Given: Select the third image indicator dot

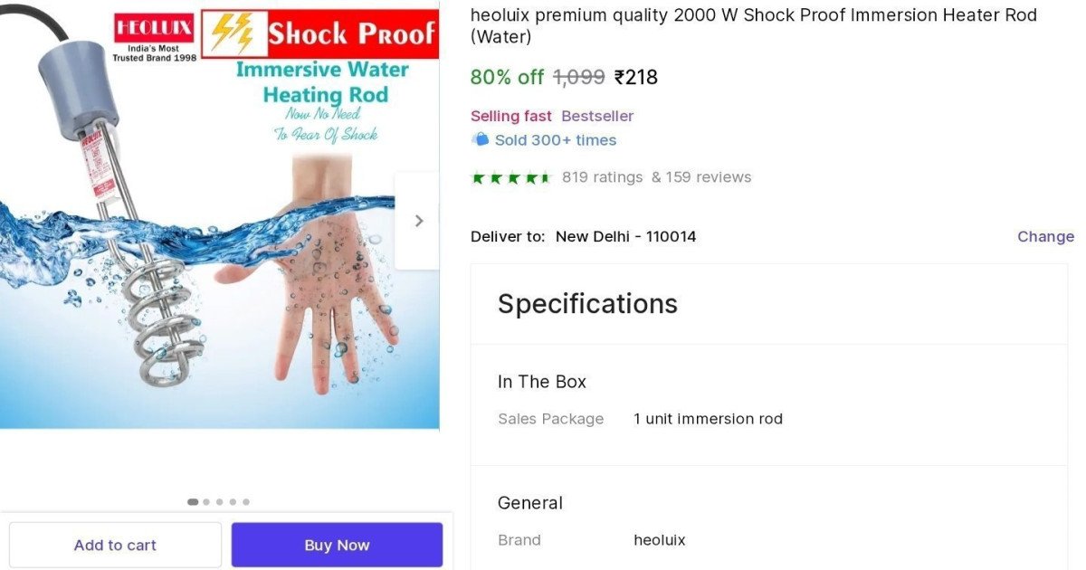Looking at the screenshot, I should (x=219, y=501).
